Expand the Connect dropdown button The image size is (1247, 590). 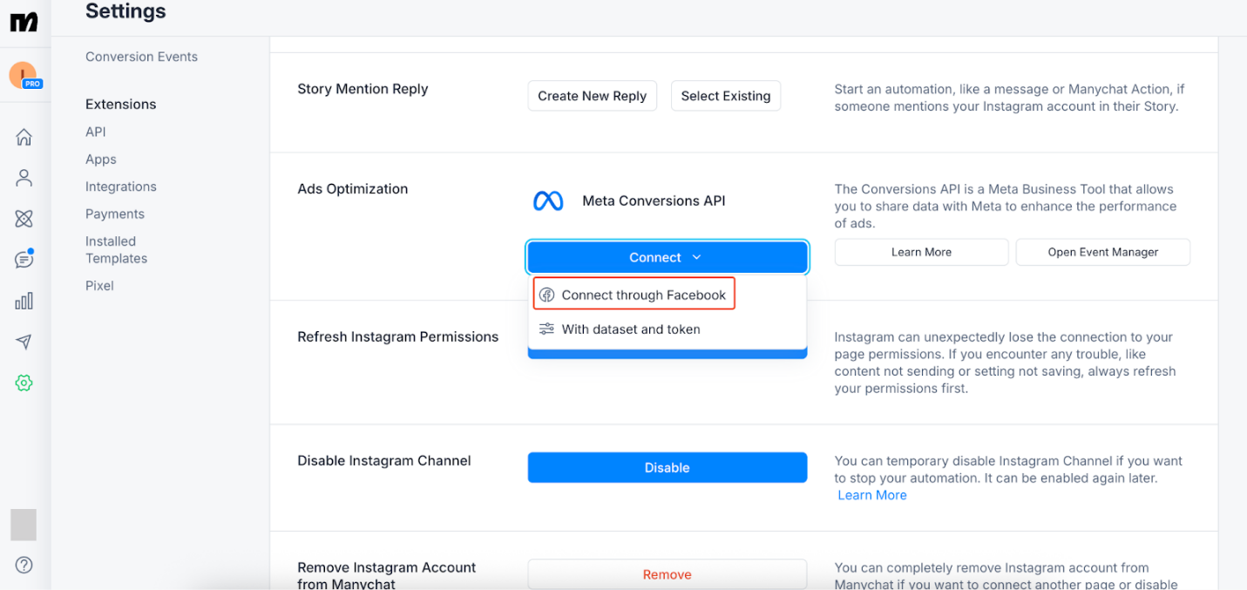(667, 257)
